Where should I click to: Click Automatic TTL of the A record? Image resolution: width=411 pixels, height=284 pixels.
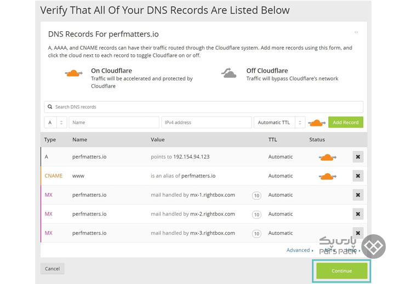pyautogui.click(x=281, y=157)
